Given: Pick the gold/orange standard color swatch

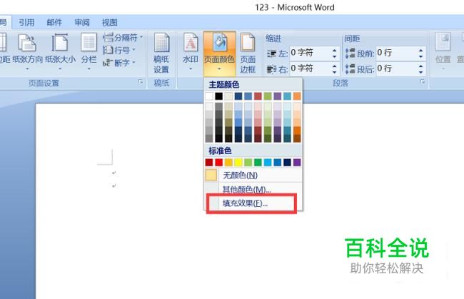Looking at the screenshot, I should pyautogui.click(x=228, y=162).
